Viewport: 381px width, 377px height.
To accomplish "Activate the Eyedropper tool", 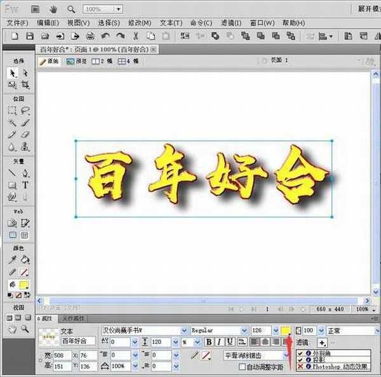I will tap(12, 260).
